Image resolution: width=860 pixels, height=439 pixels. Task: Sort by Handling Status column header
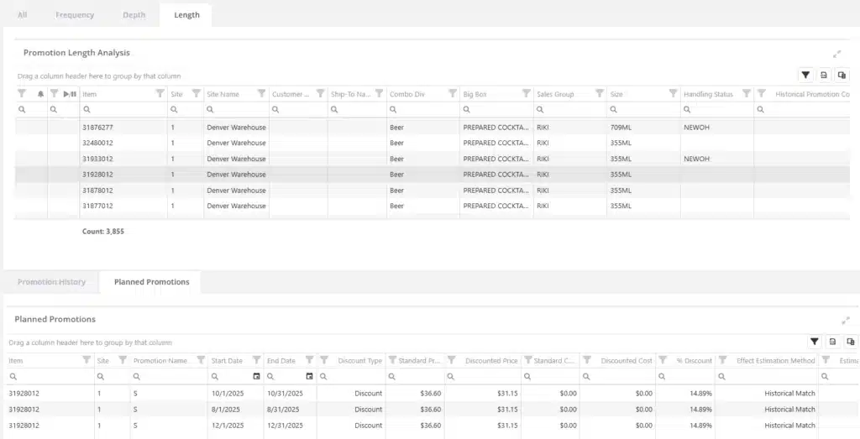coord(708,94)
